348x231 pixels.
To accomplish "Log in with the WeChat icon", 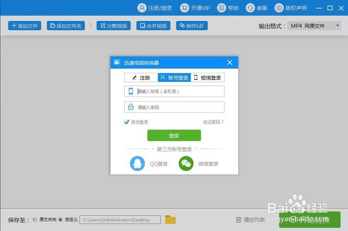I will 186,164.
